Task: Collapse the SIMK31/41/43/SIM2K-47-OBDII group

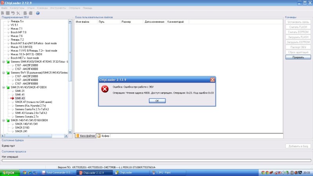Action: click(x=4, y=87)
